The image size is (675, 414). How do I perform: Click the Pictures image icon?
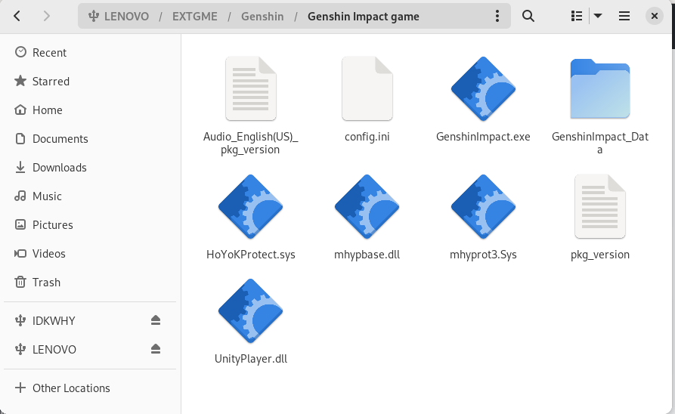[20, 224]
